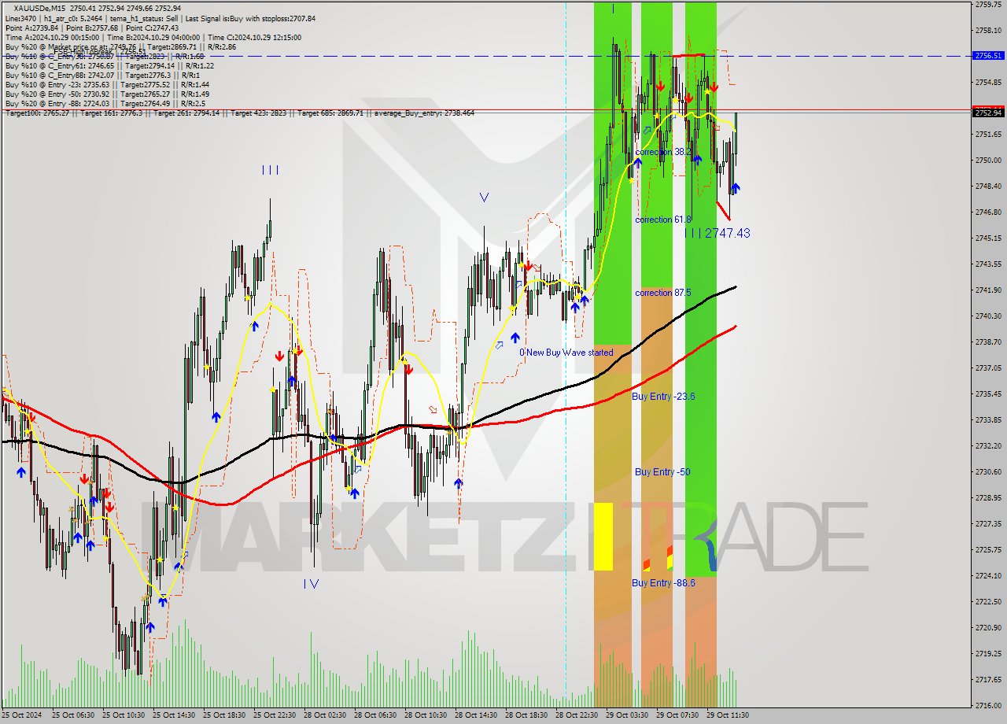Click yellow block inside first green zone
This screenshot has height=724, width=1007.
603,537
